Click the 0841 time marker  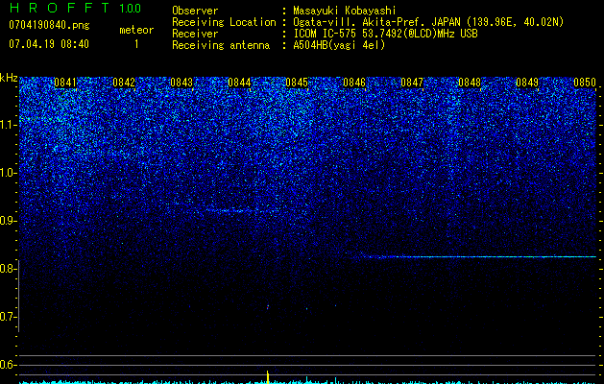click(65, 83)
